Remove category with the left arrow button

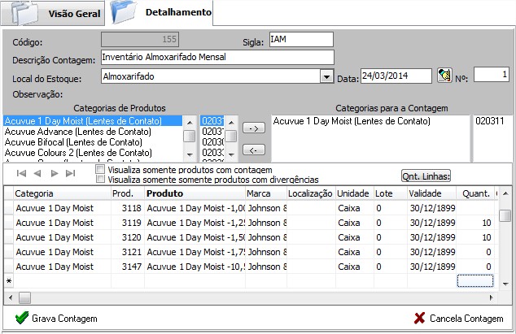(x=254, y=149)
